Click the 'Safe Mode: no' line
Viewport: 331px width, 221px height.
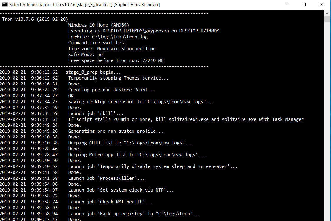click(85, 55)
